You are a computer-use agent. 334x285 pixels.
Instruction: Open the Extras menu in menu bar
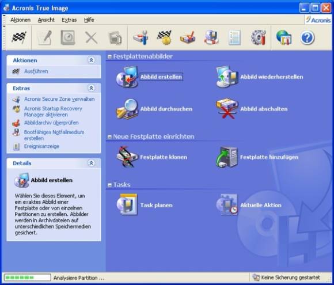click(69, 20)
